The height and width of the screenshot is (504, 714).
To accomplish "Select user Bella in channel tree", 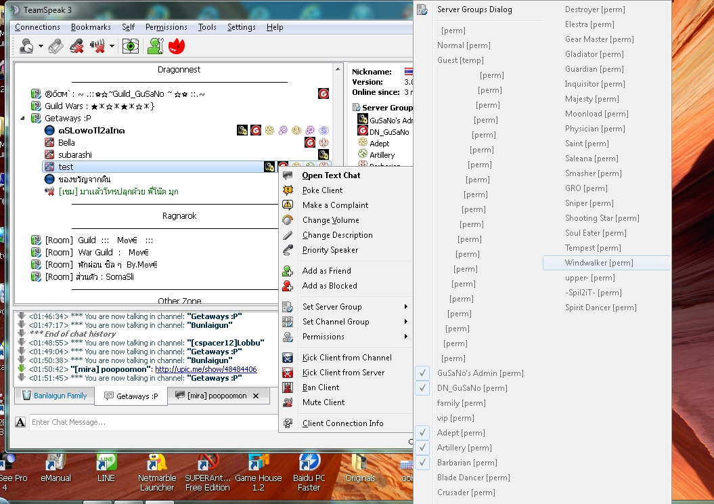I will click(66, 143).
